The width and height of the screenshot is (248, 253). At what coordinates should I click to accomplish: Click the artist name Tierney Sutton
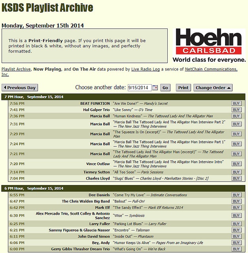[97, 172]
